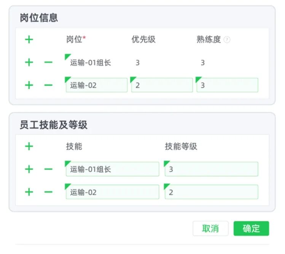
Task: Add row after 运输-02 skill
Action: click(29, 192)
